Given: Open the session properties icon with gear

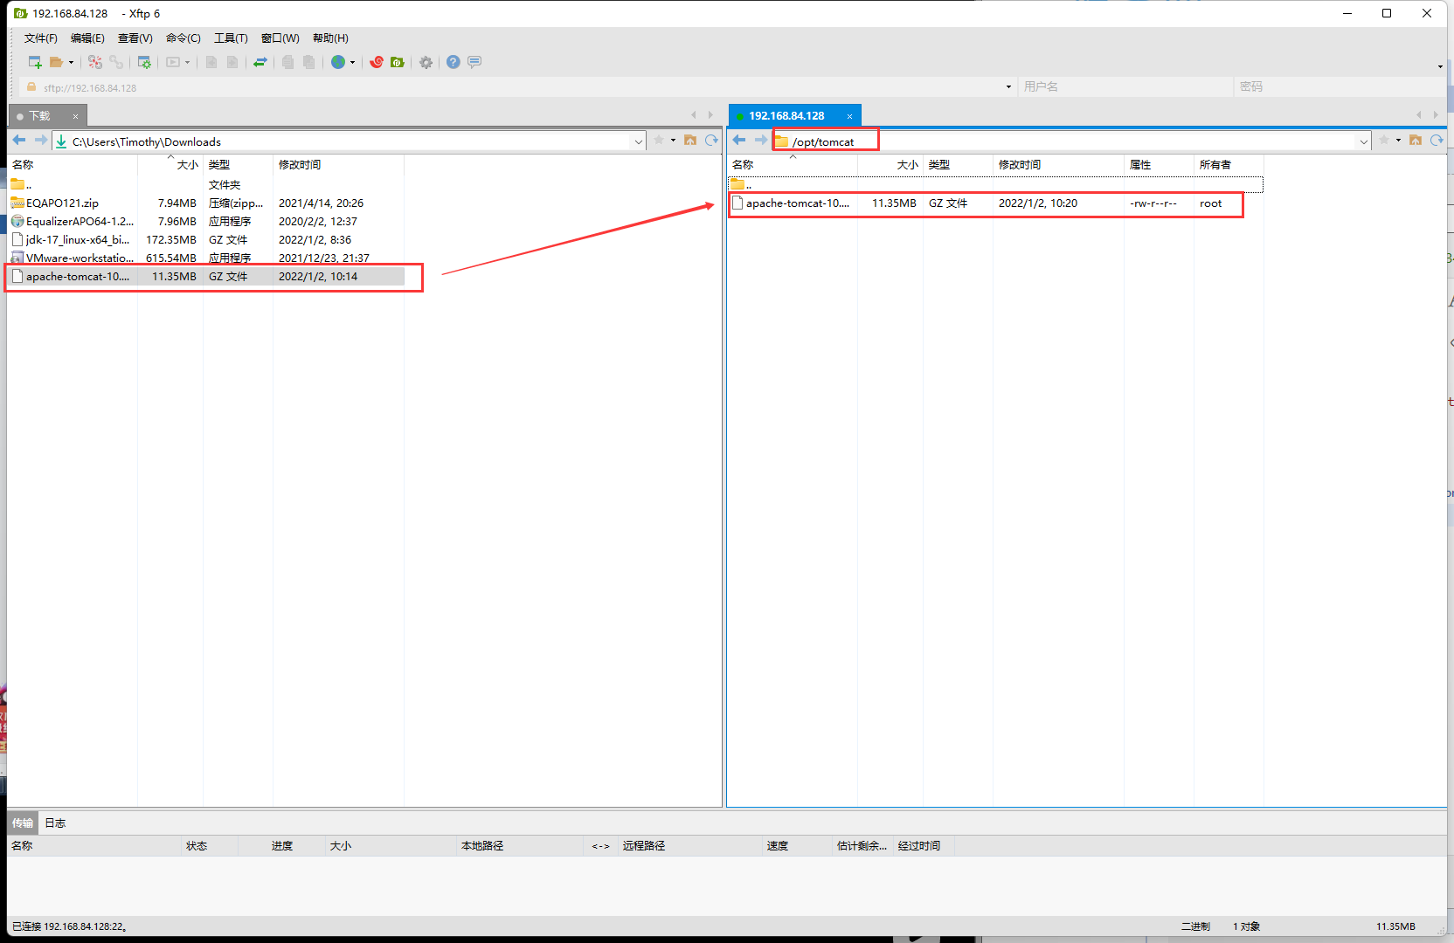Looking at the screenshot, I should 144,62.
